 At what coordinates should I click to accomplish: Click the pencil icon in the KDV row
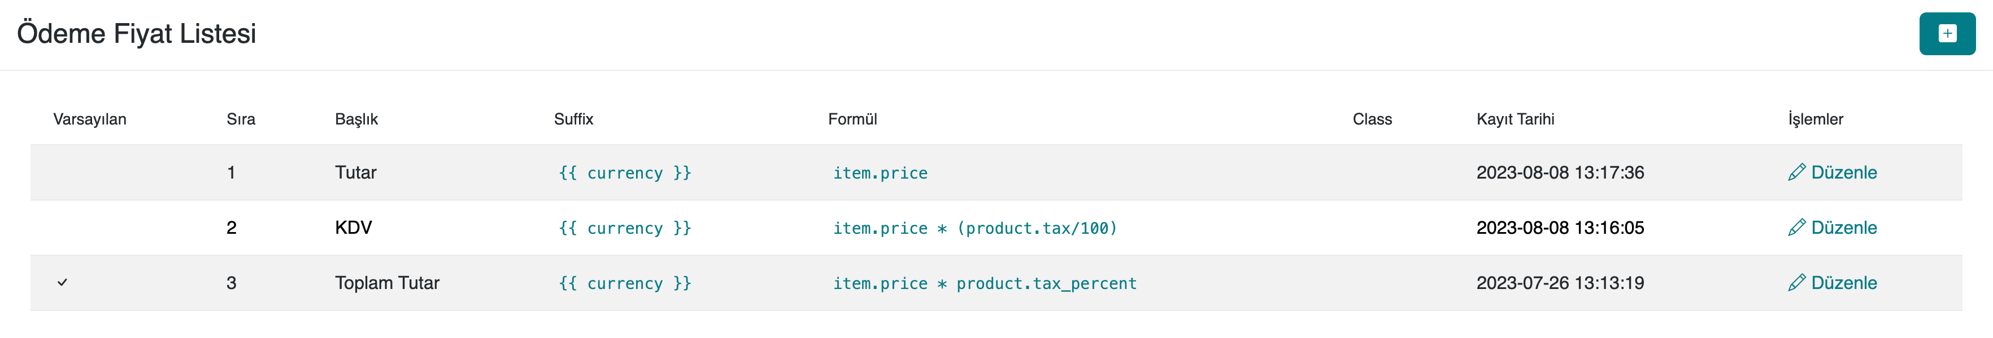point(1796,228)
